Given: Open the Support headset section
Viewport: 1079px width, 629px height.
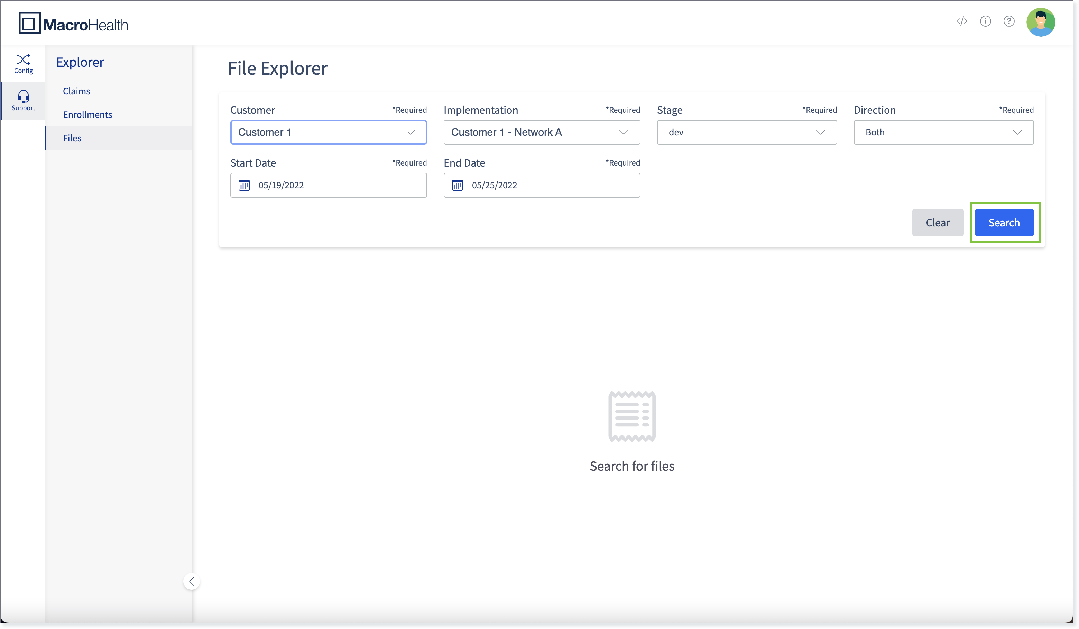Looking at the screenshot, I should click(23, 101).
